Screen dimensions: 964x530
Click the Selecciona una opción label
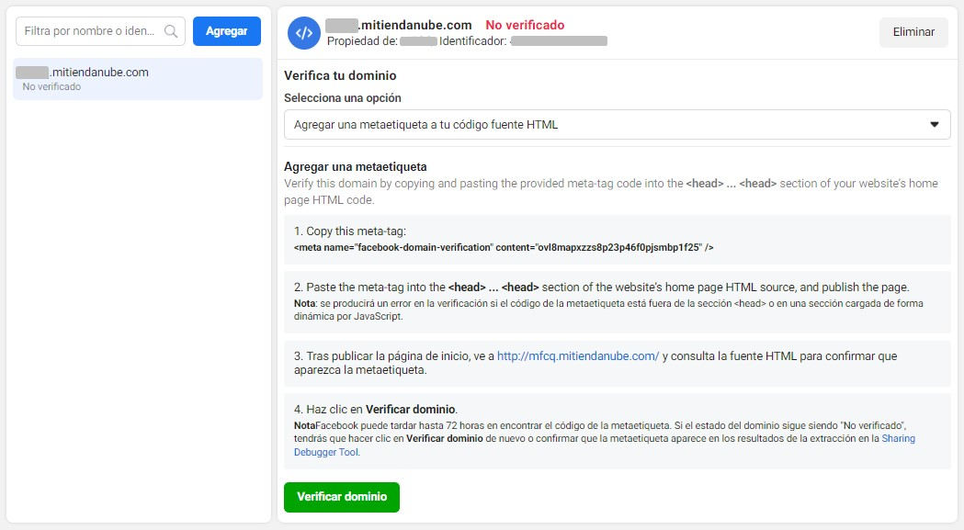coord(343,97)
